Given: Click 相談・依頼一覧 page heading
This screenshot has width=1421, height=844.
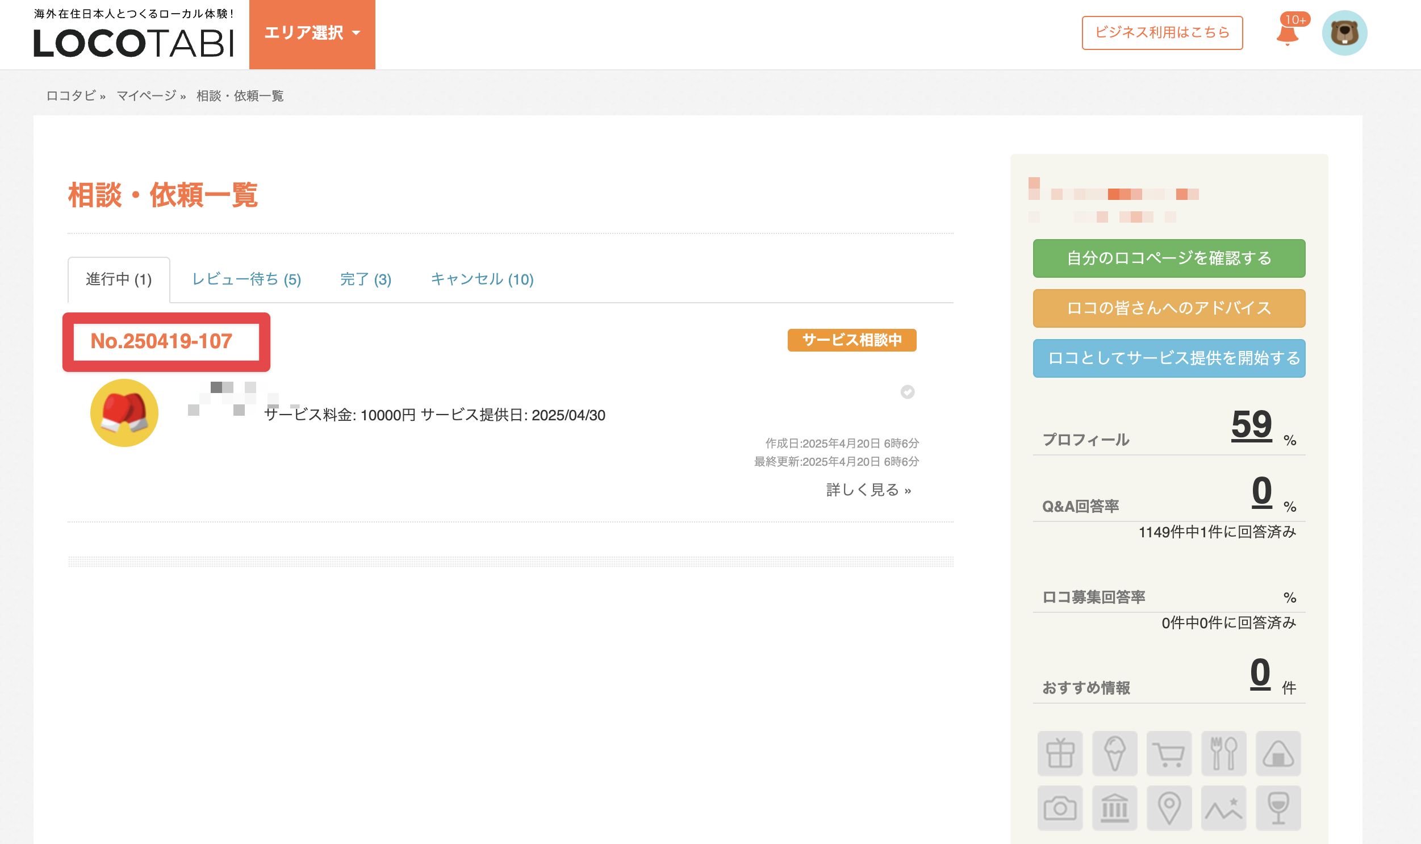Looking at the screenshot, I should click(162, 195).
